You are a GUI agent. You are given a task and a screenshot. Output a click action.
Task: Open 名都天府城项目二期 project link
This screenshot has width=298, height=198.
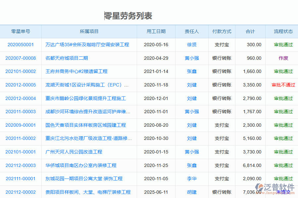[x=66, y=58]
